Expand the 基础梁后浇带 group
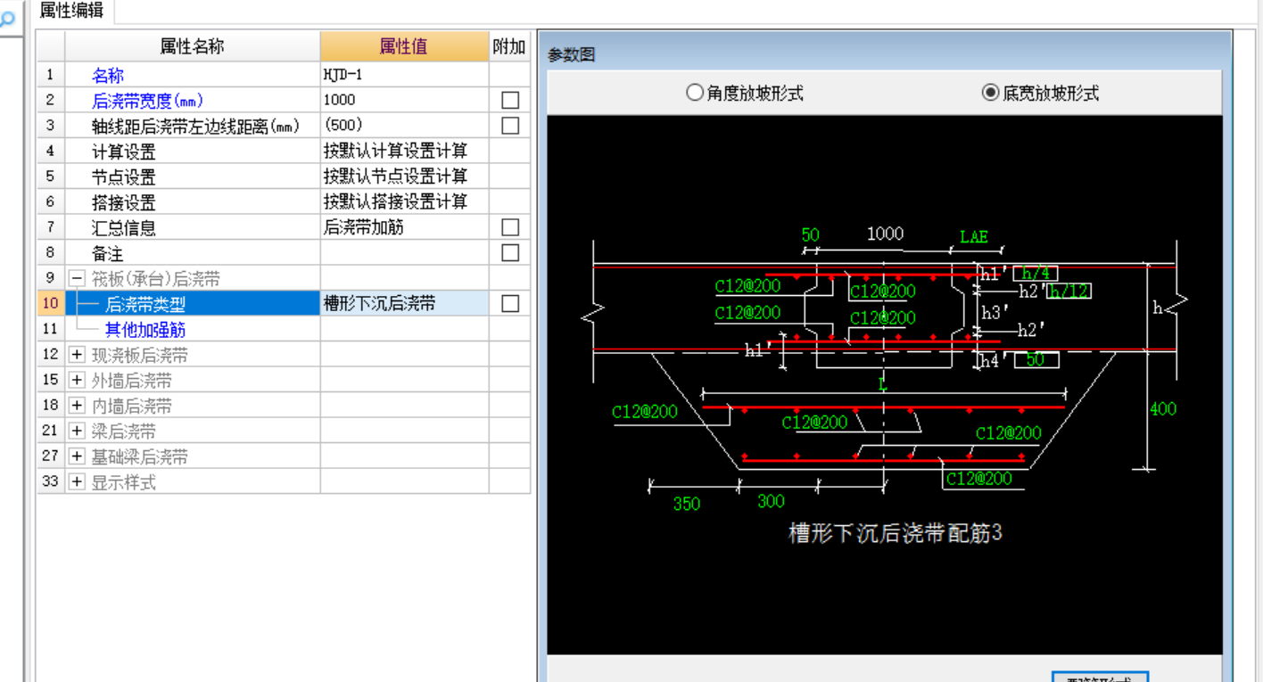Viewport: 1263px width, 682px height. click(77, 456)
